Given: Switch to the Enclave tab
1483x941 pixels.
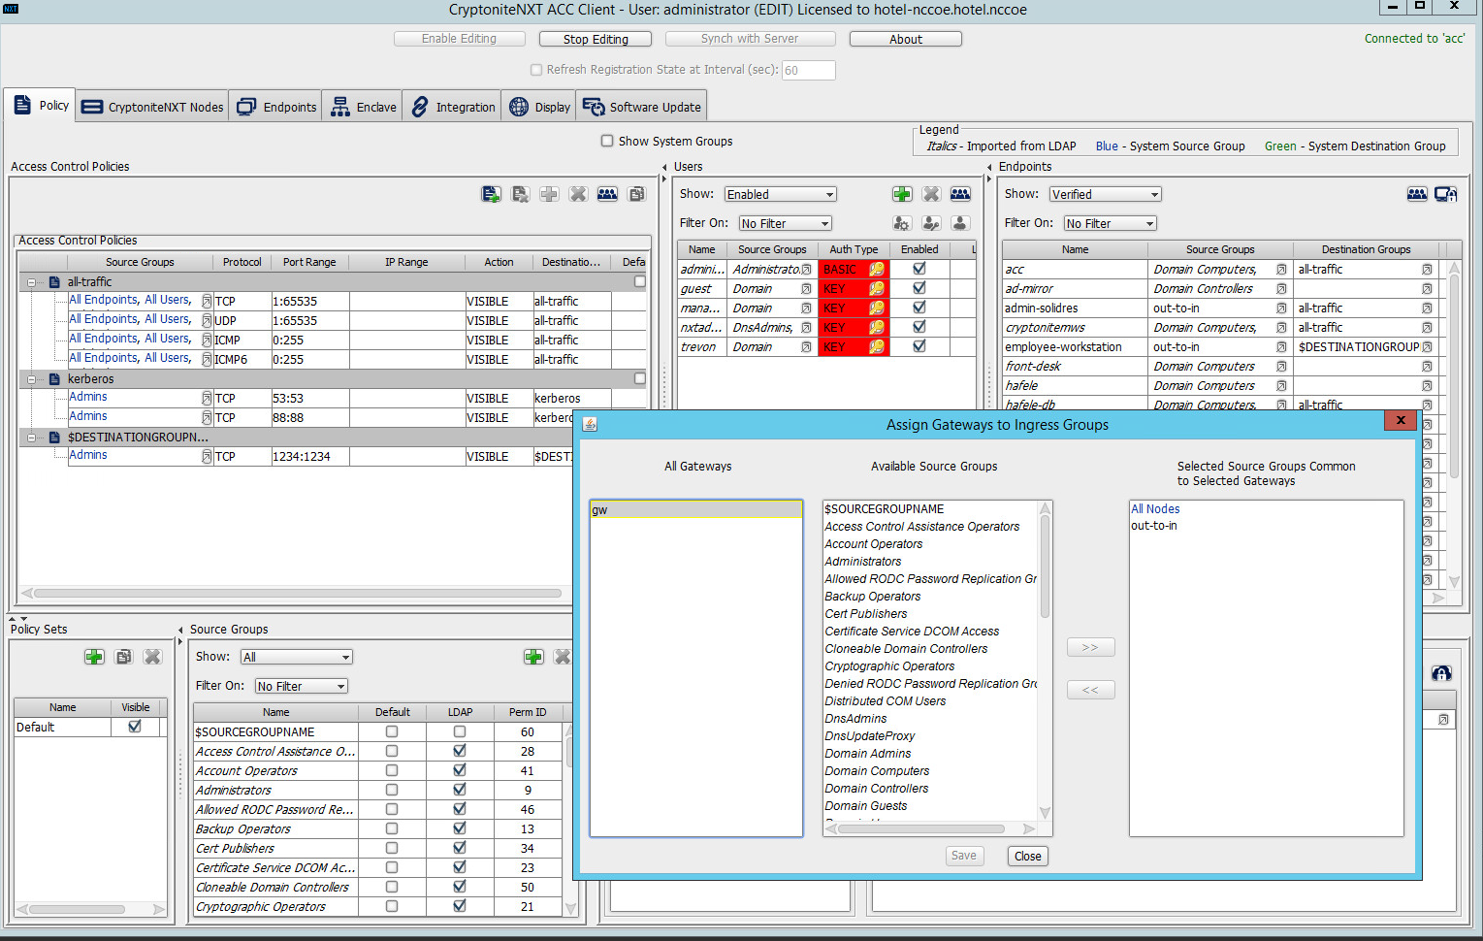Looking at the screenshot, I should pyautogui.click(x=363, y=108).
